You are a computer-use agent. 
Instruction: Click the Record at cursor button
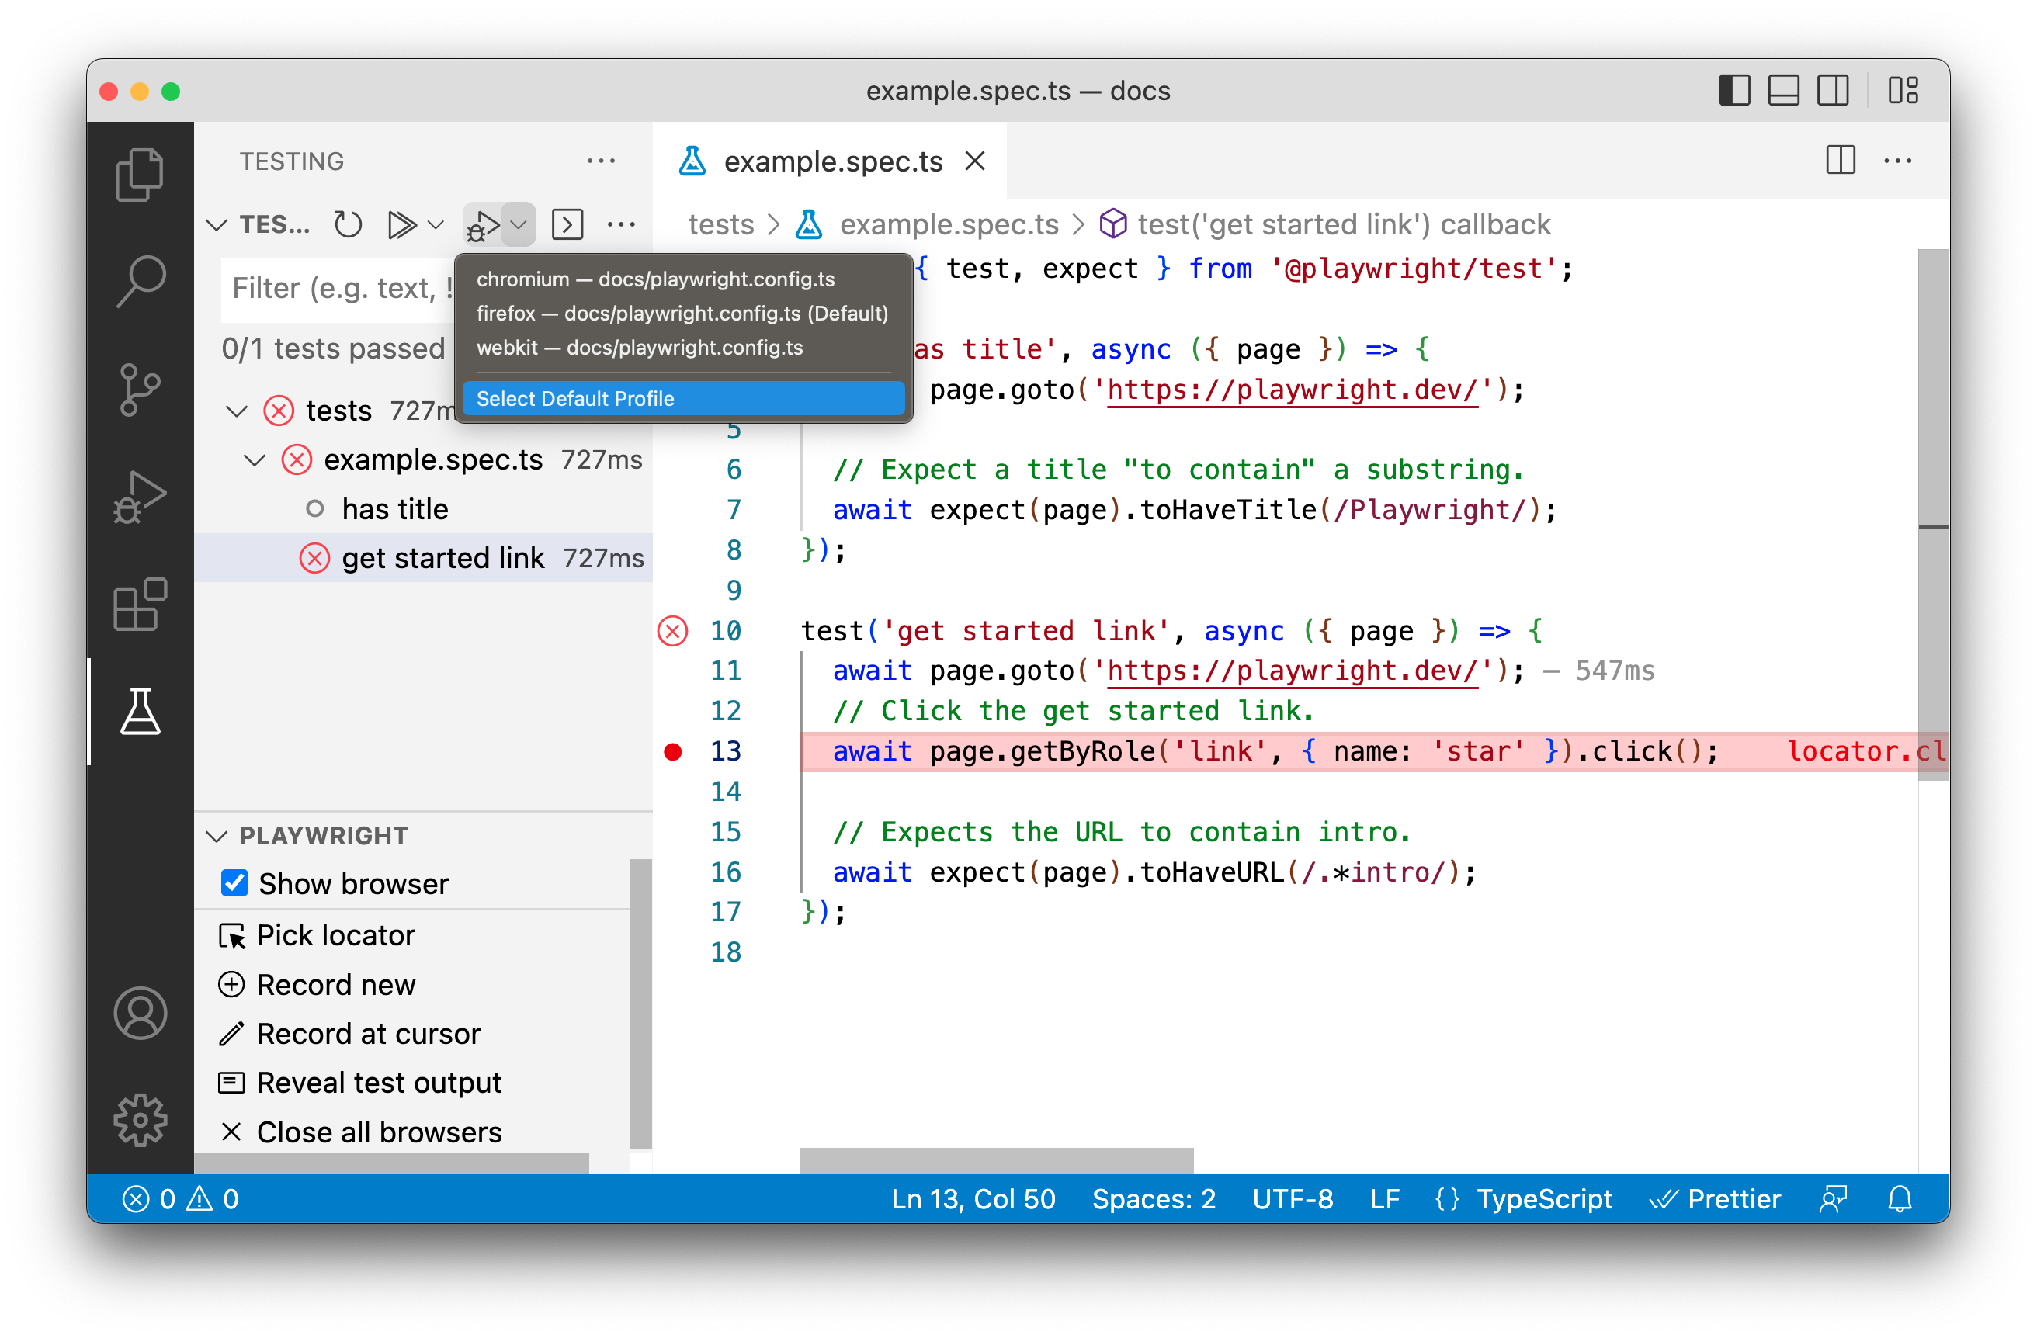367,1033
